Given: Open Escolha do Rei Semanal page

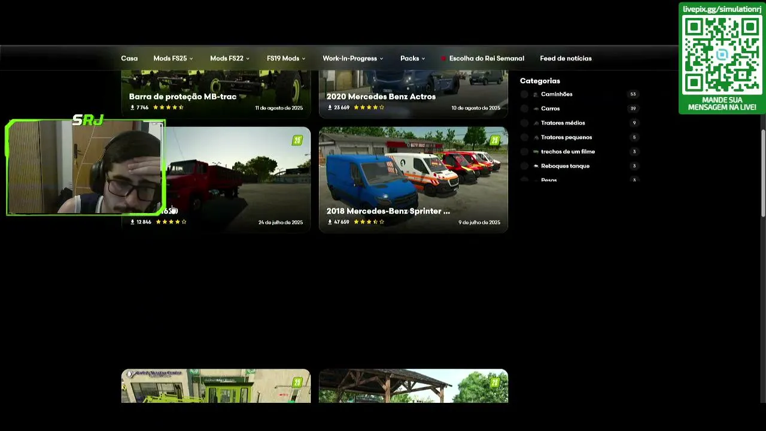Looking at the screenshot, I should click(x=487, y=59).
